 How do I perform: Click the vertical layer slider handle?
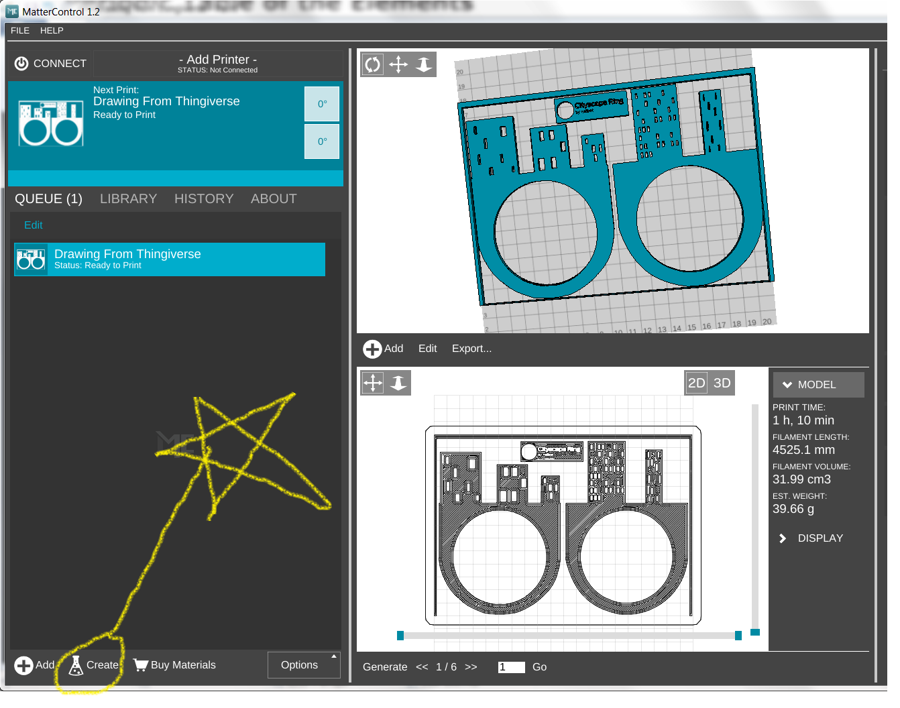755,632
